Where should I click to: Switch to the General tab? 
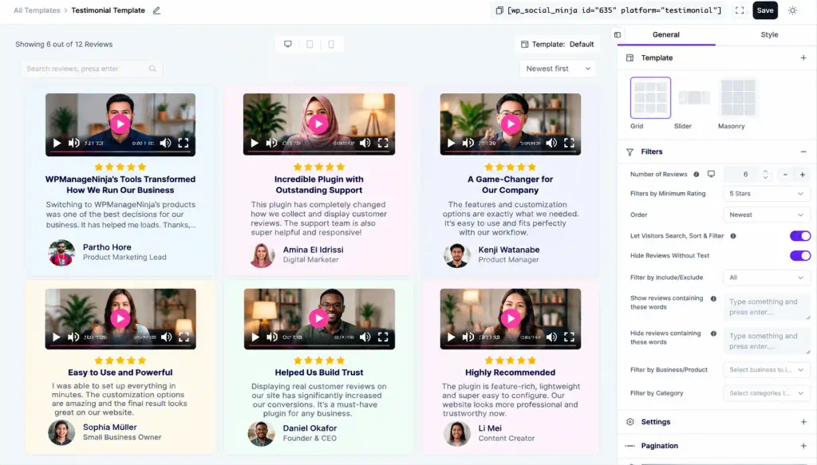[x=666, y=35]
